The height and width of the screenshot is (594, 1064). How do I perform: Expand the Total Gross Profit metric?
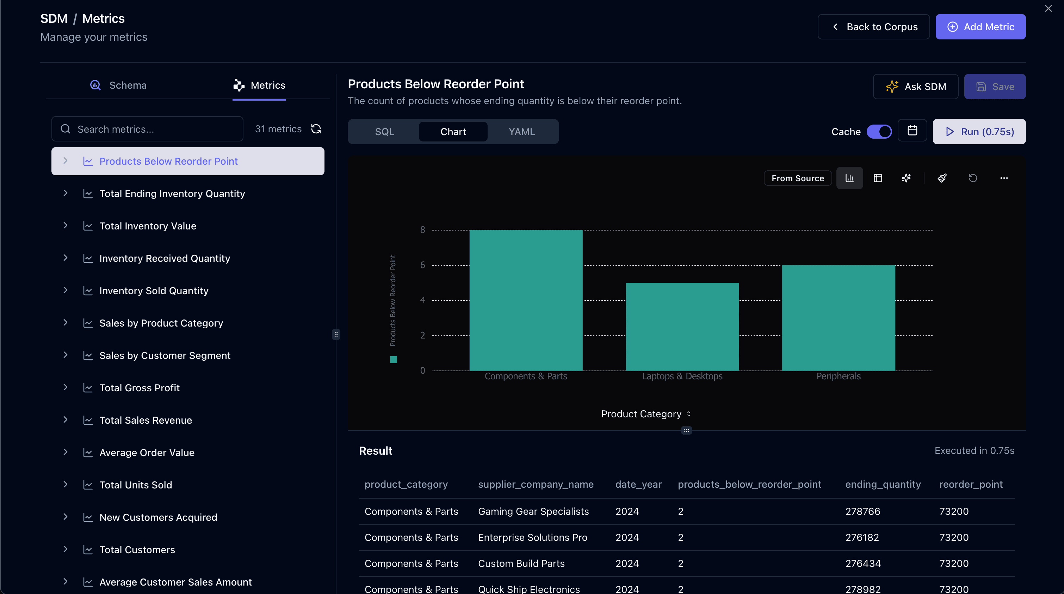click(x=66, y=387)
